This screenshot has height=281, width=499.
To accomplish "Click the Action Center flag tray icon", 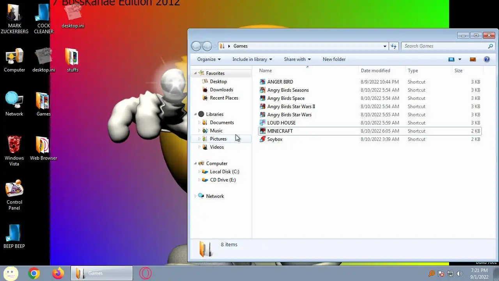I will [x=441, y=274].
